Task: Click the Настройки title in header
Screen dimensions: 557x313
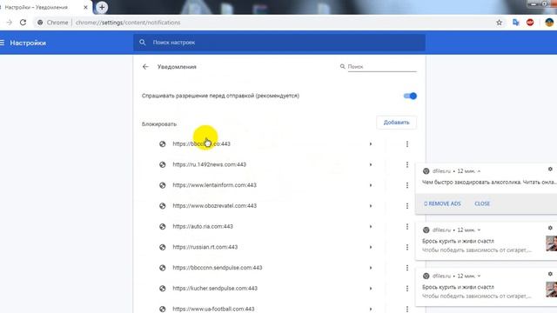Action: 28,43
